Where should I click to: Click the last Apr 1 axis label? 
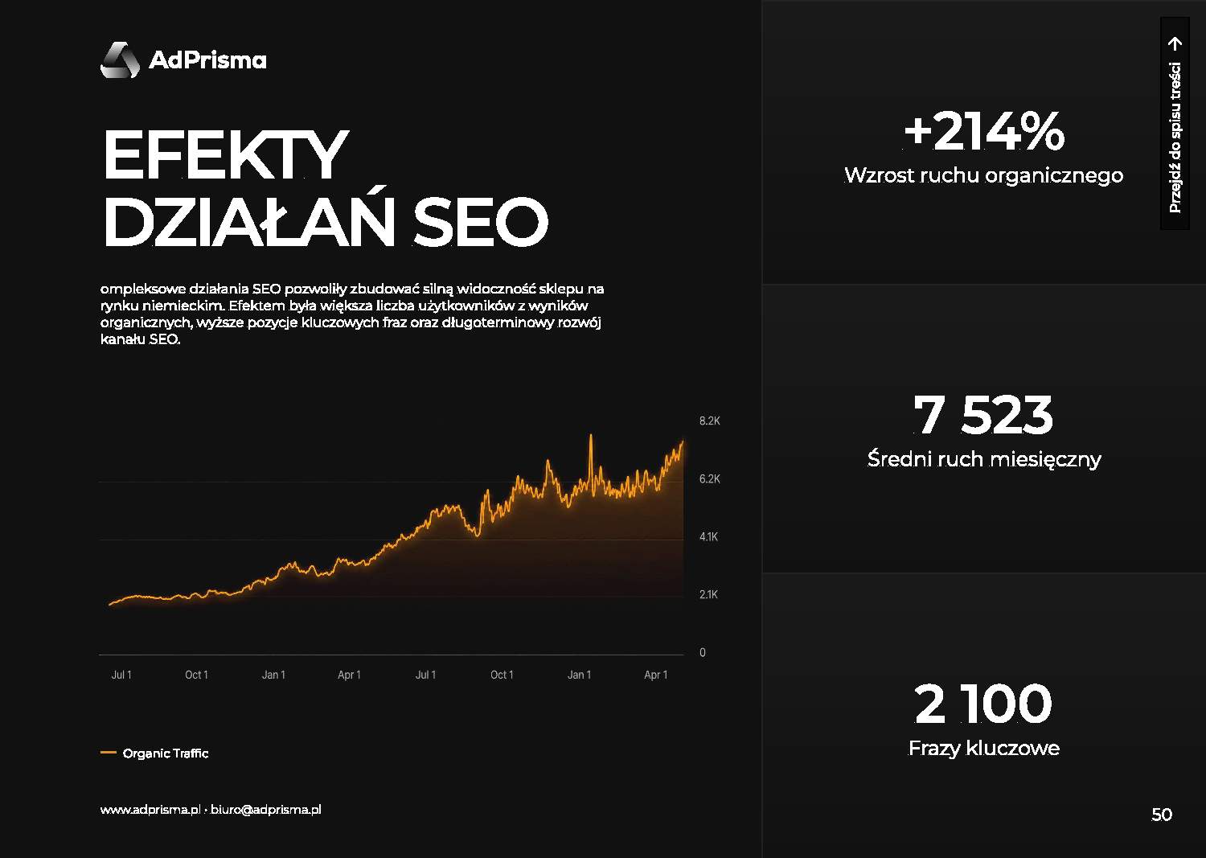pyautogui.click(x=656, y=675)
